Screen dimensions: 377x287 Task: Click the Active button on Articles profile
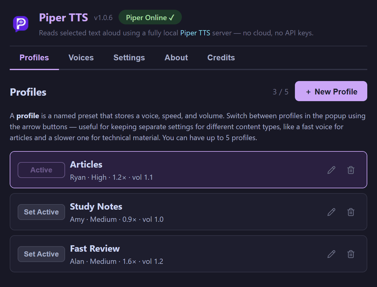pyautogui.click(x=41, y=170)
